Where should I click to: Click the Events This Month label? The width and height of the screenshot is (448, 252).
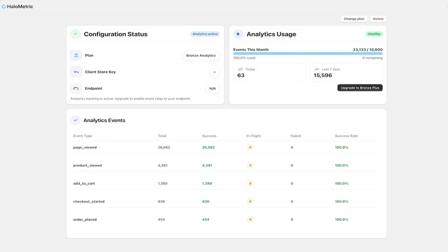[x=251, y=50]
